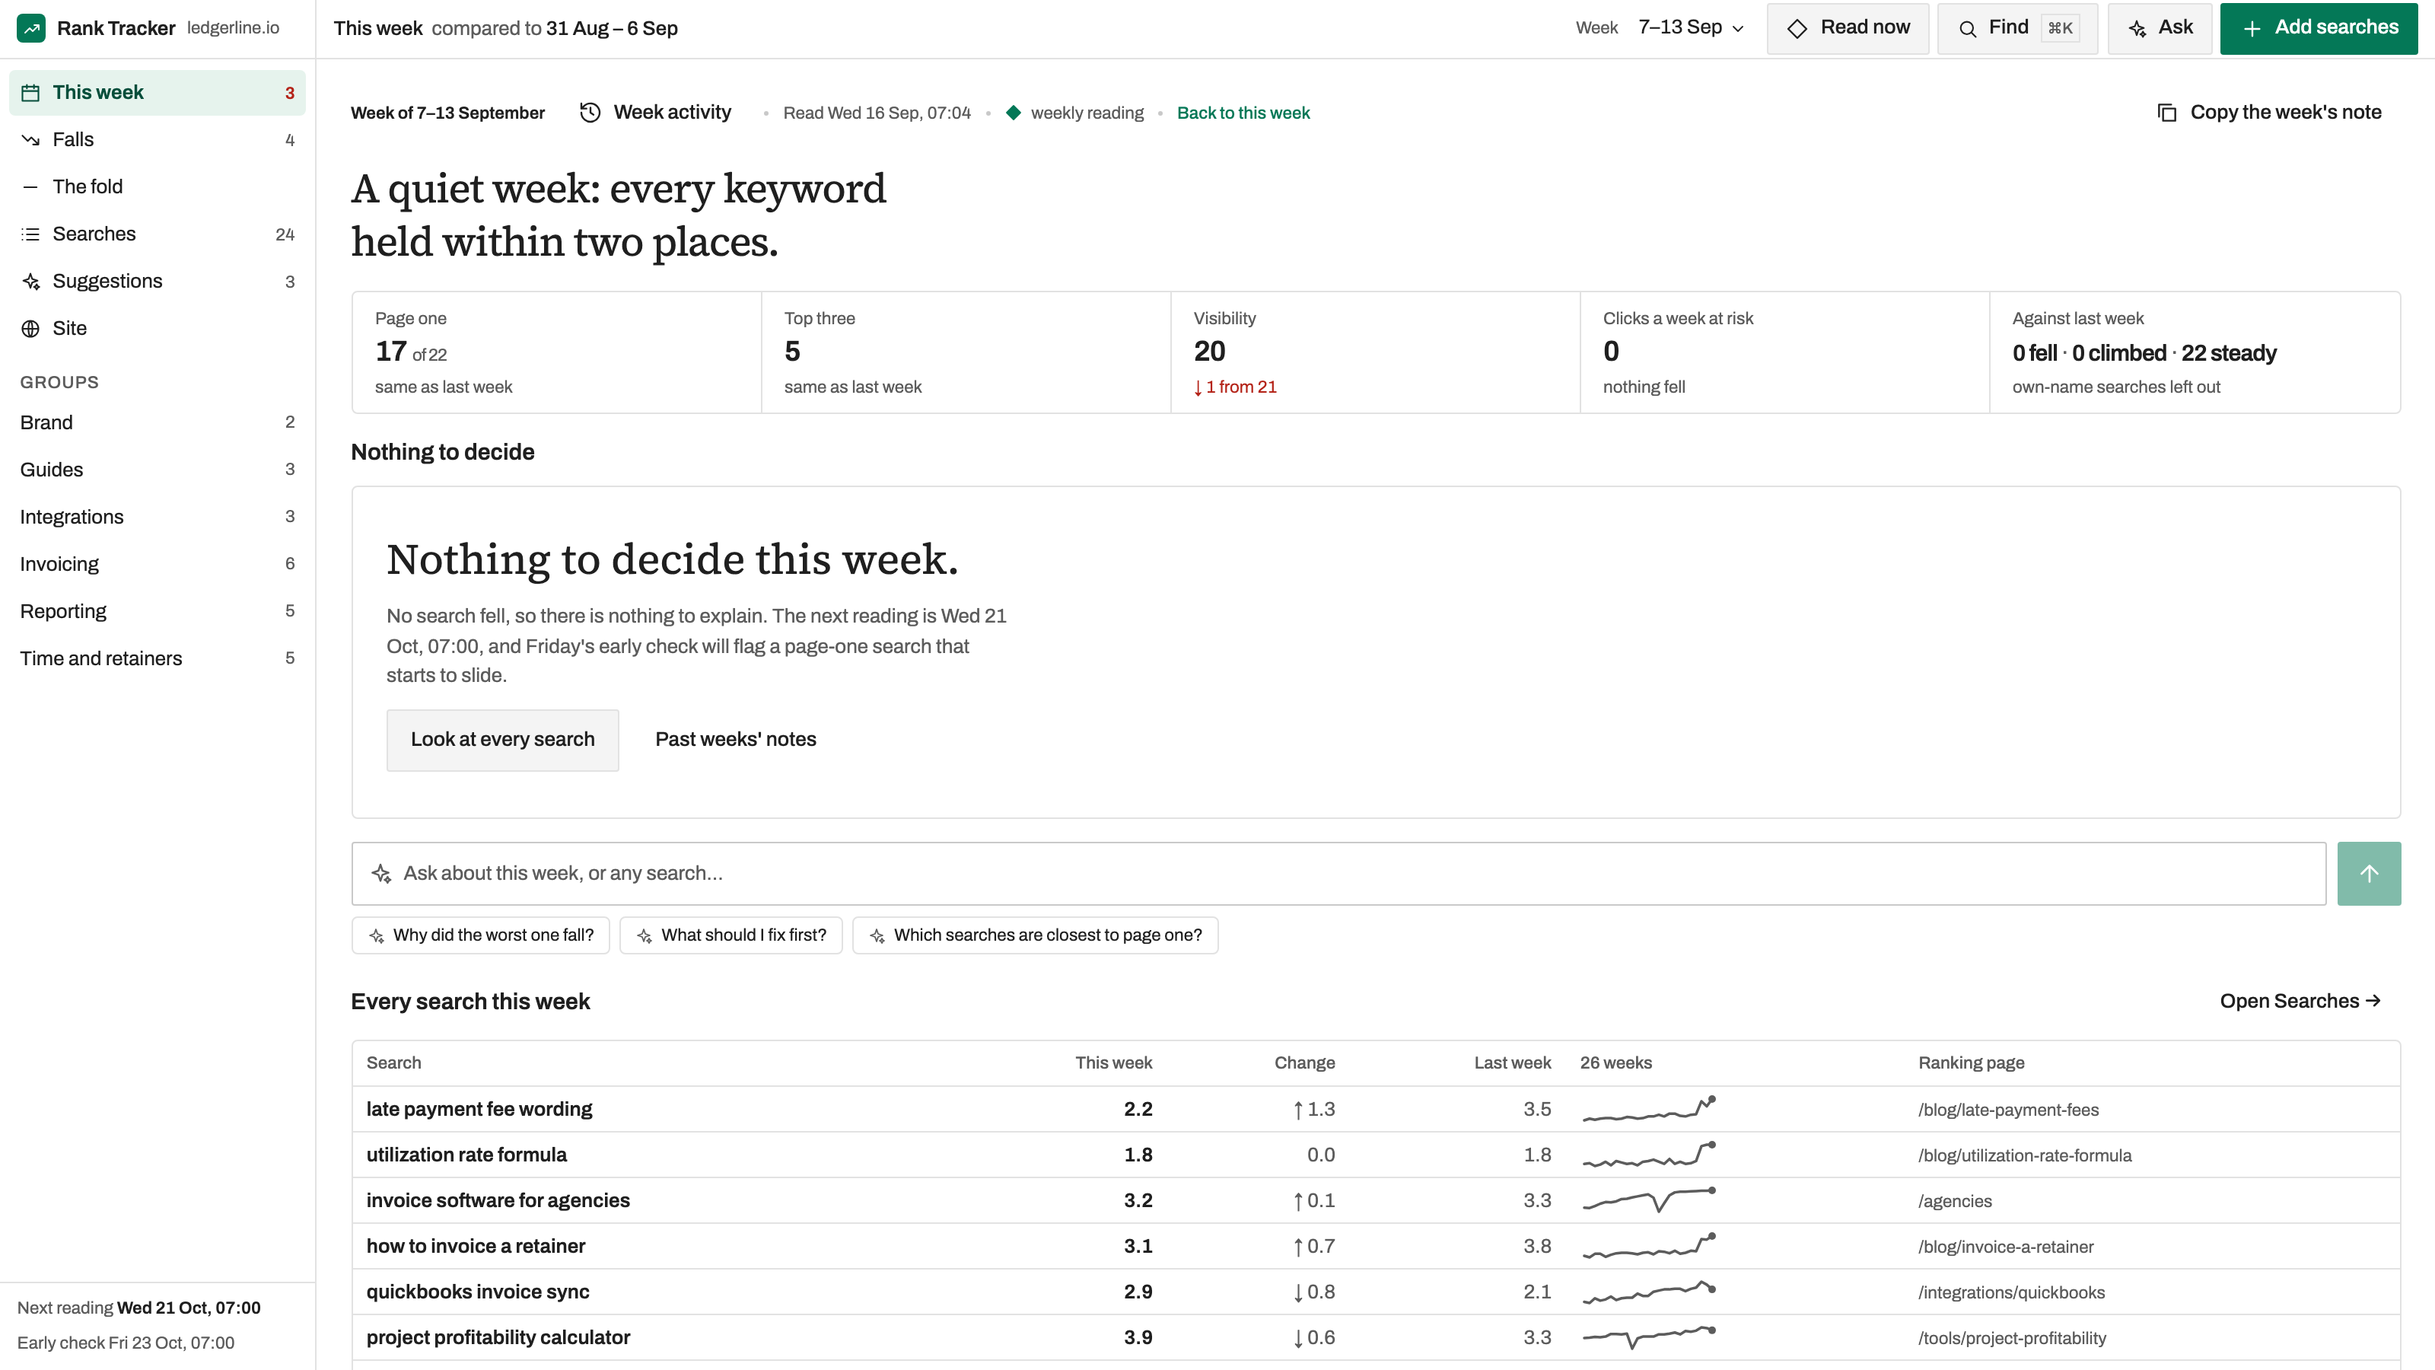Viewport: 2435px width, 1370px height.
Task: Open the Time and retainers group
Action: pyautogui.click(x=157, y=659)
